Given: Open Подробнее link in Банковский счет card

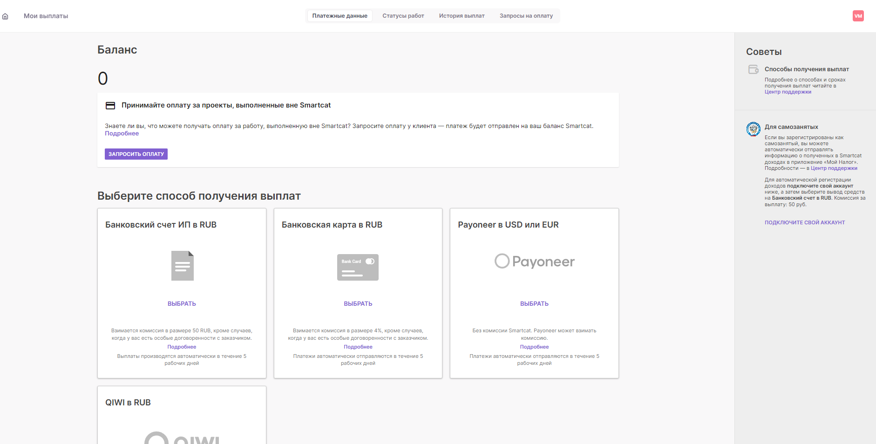Looking at the screenshot, I should pos(182,347).
